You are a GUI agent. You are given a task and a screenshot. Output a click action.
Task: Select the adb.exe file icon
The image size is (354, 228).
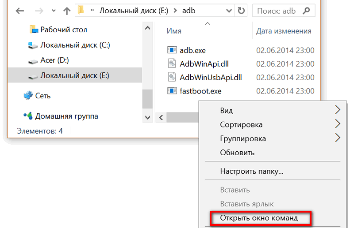point(172,50)
